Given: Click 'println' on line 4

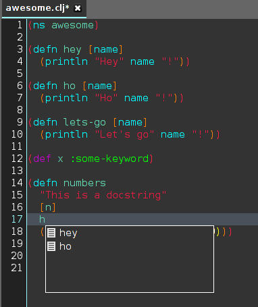Looking at the screenshot, I should (66, 62).
